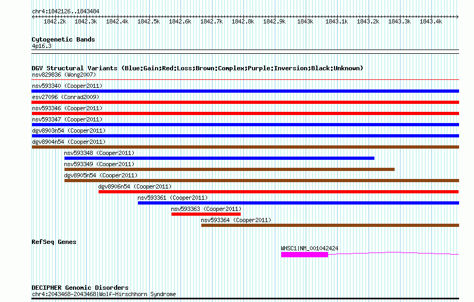
Task: Click the 1843.3k ruler tick
Action: pyautogui.click(x=399, y=21)
